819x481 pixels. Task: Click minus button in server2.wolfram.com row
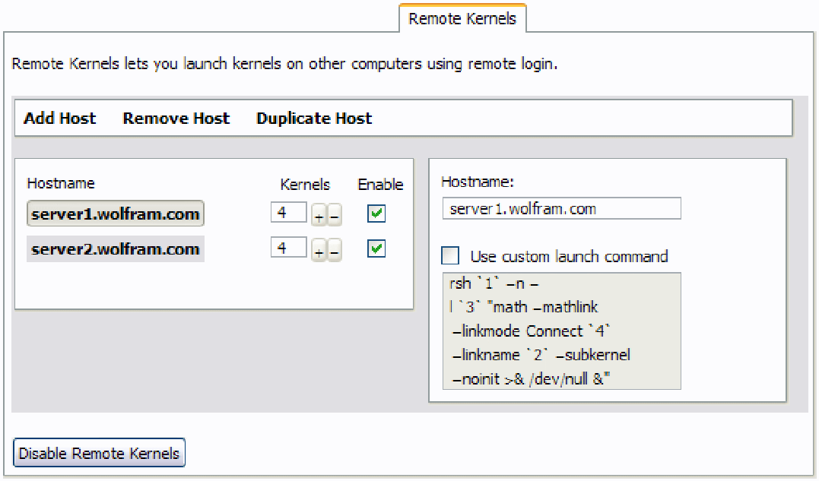(335, 251)
